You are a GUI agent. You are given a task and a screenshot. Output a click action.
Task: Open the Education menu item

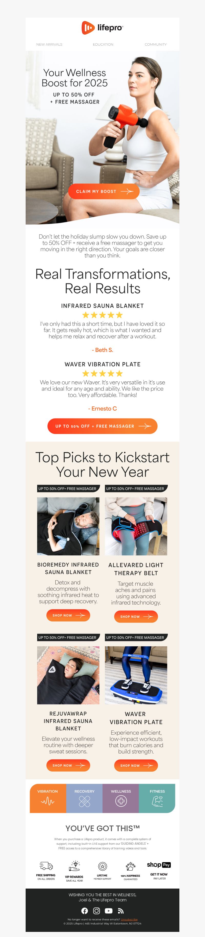coord(103,44)
